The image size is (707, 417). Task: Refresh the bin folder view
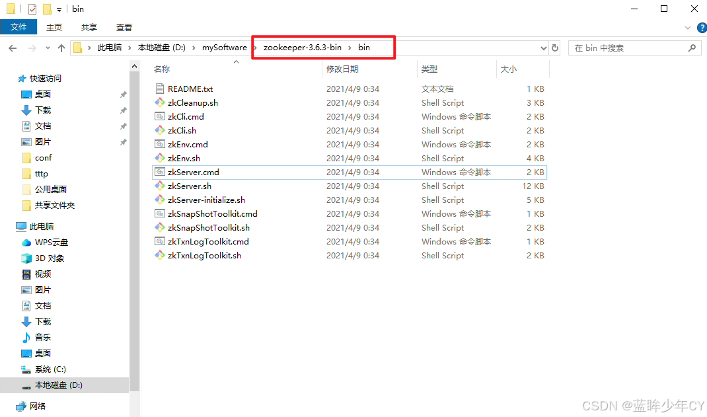pos(555,48)
